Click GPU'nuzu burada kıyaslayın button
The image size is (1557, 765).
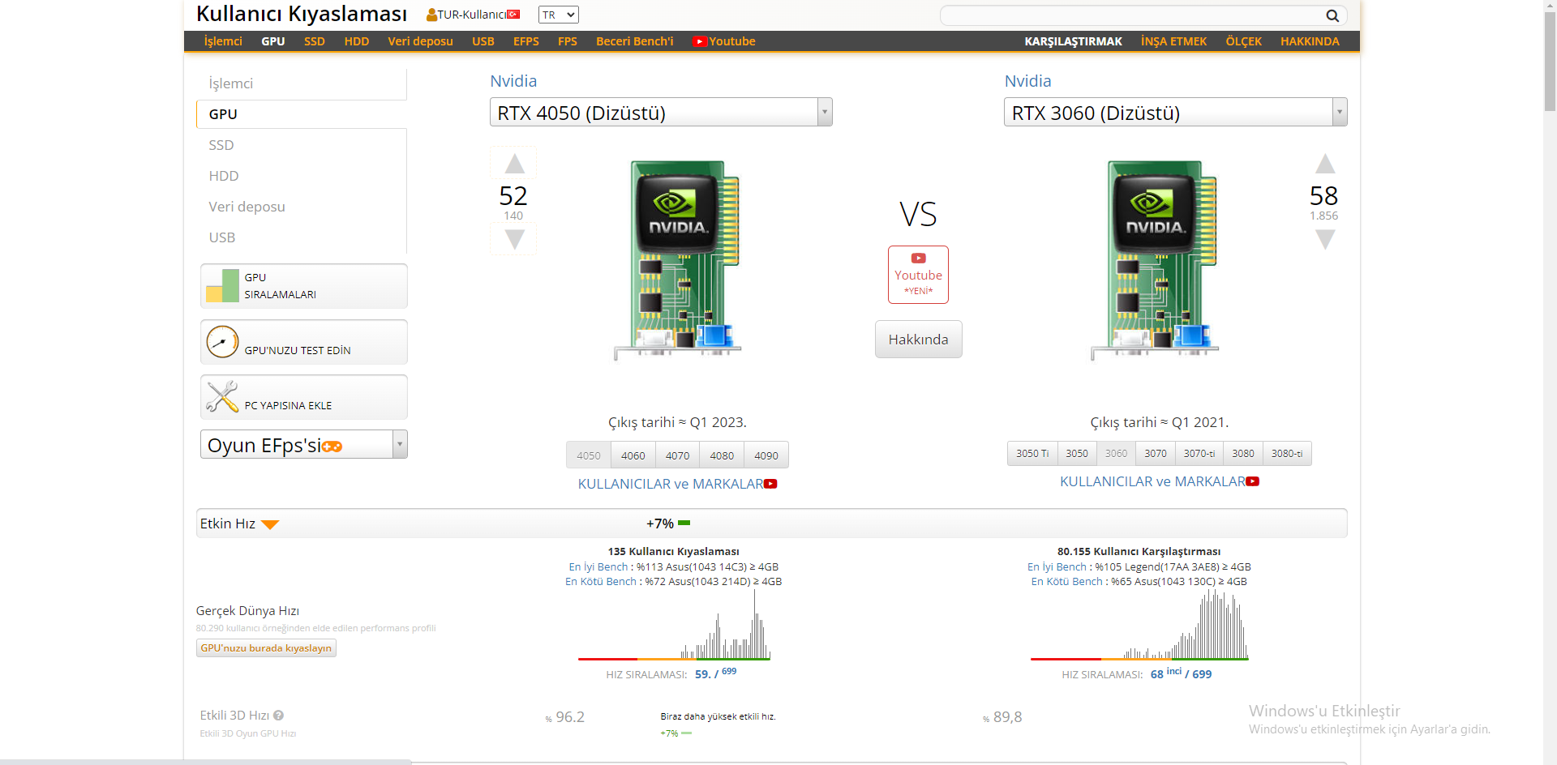point(266,648)
